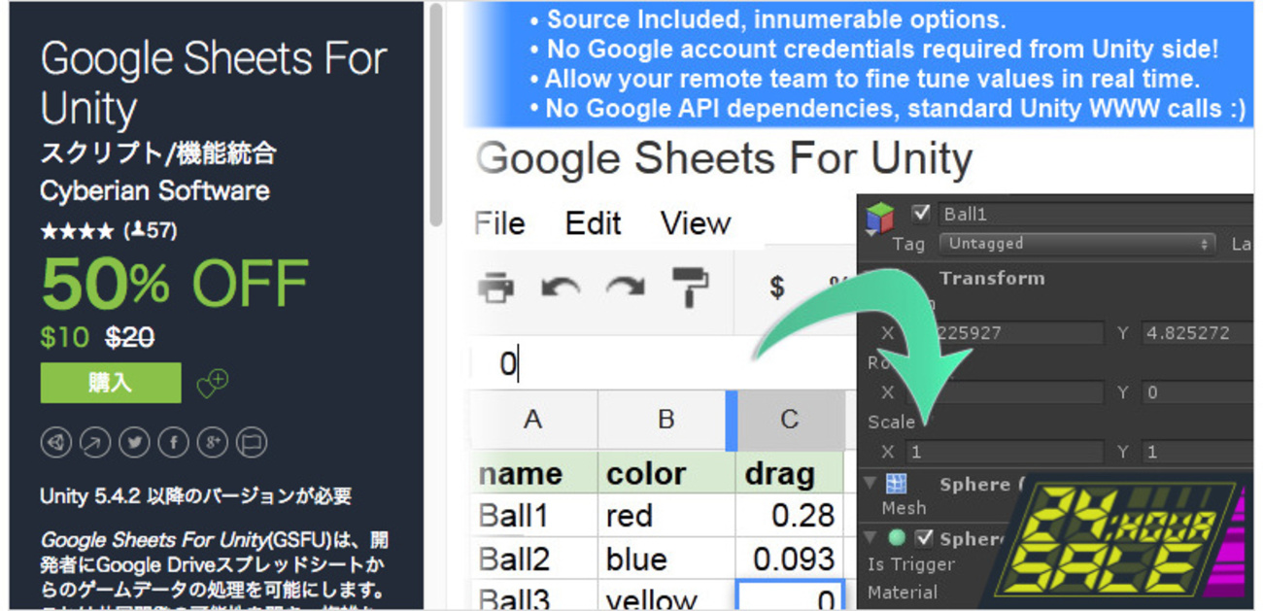
Task: Select the Ball2 cell in sheet
Action: click(532, 559)
